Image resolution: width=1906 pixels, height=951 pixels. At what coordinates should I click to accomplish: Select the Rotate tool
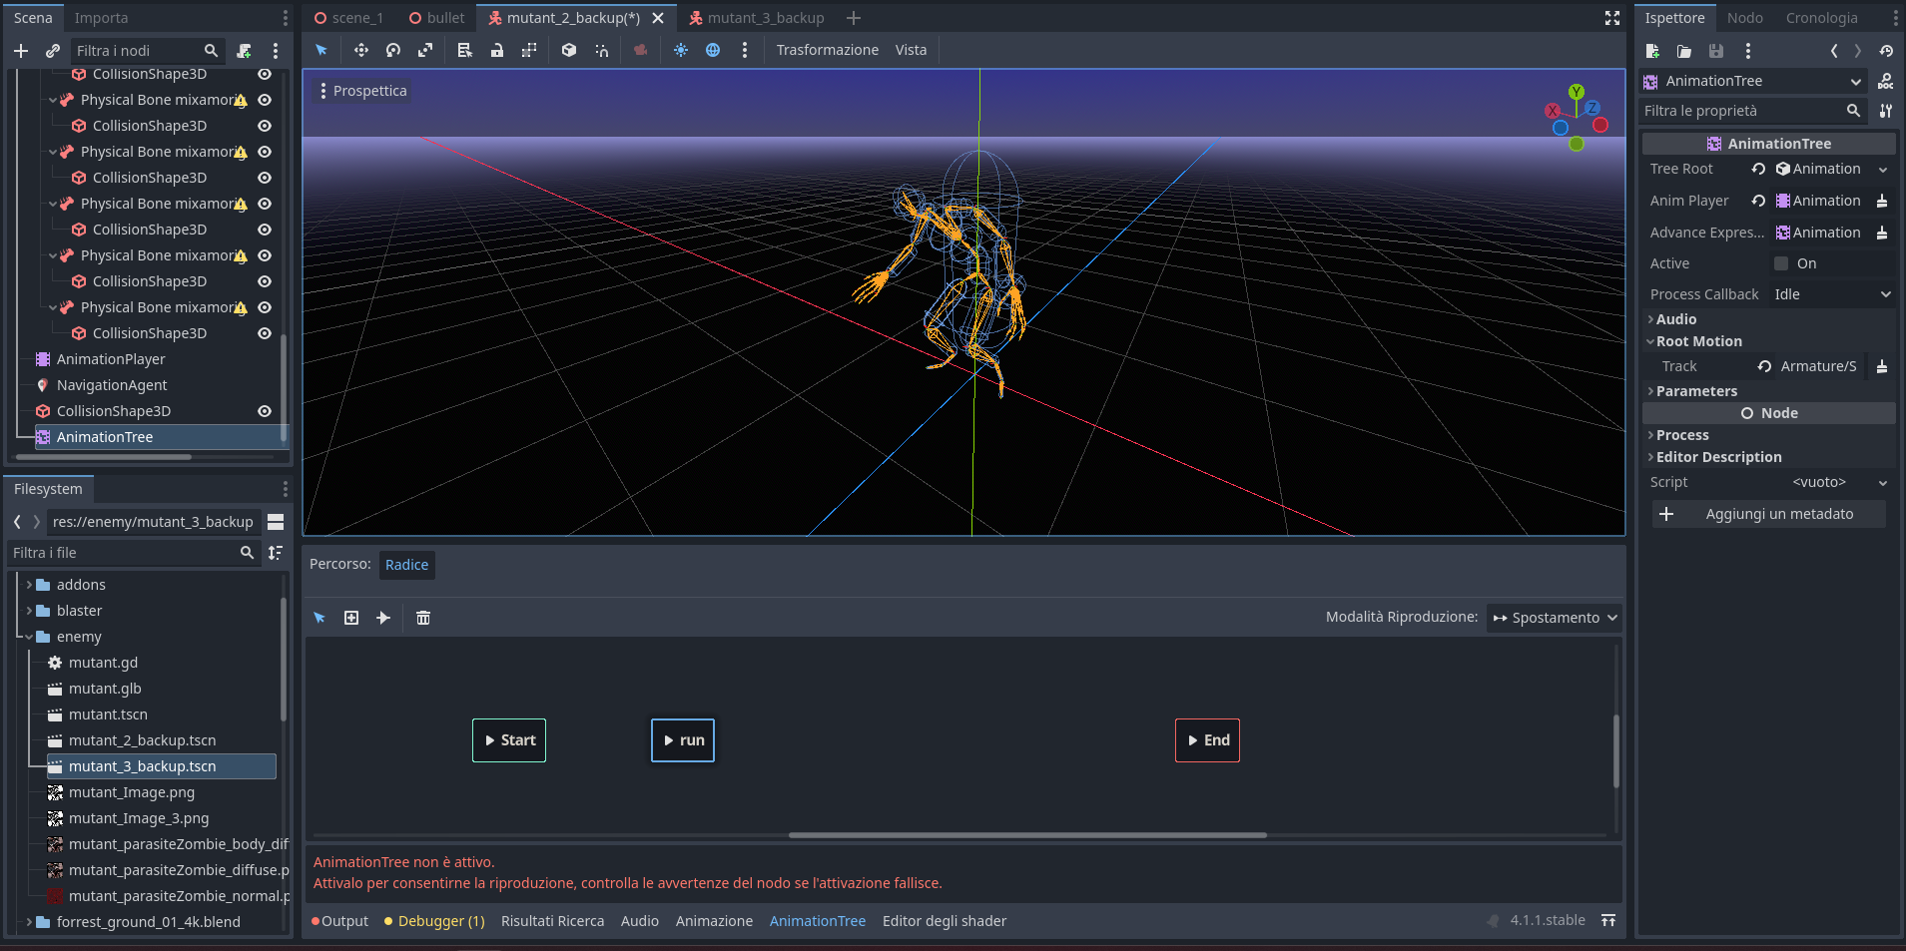(x=392, y=50)
